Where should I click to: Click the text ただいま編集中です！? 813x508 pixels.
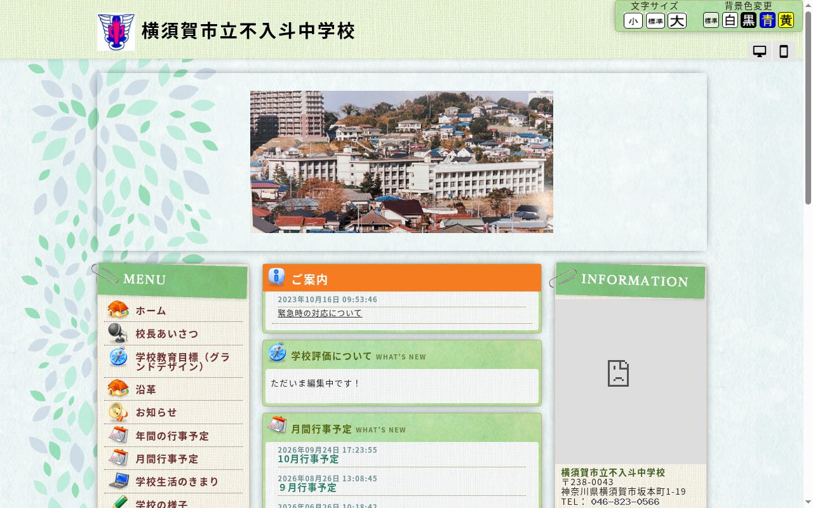[316, 384]
